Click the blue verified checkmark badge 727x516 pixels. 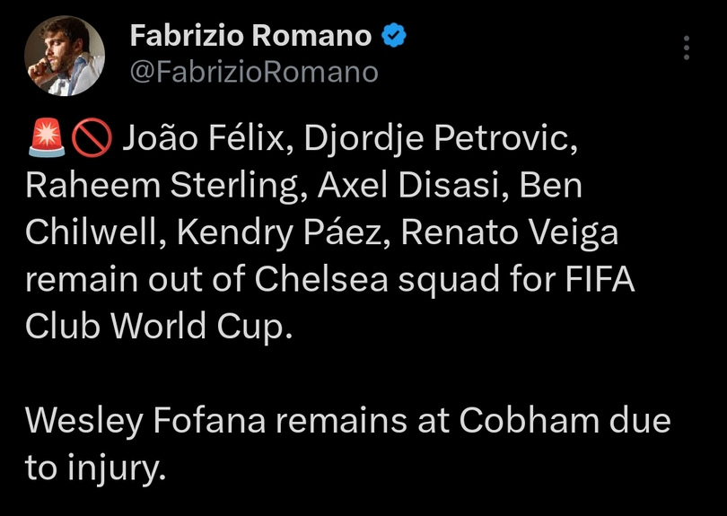click(394, 36)
